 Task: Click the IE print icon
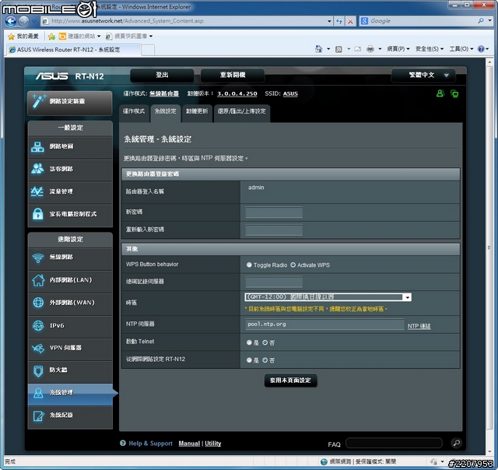tap(370, 49)
